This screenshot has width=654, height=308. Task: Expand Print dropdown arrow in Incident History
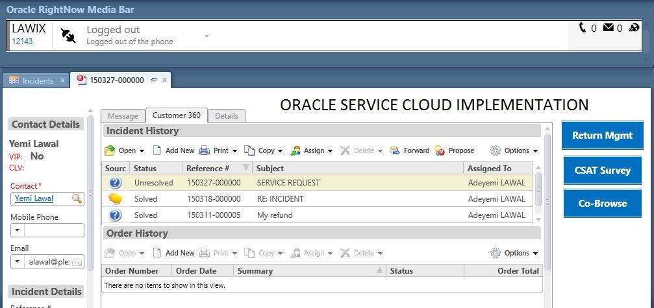(235, 151)
